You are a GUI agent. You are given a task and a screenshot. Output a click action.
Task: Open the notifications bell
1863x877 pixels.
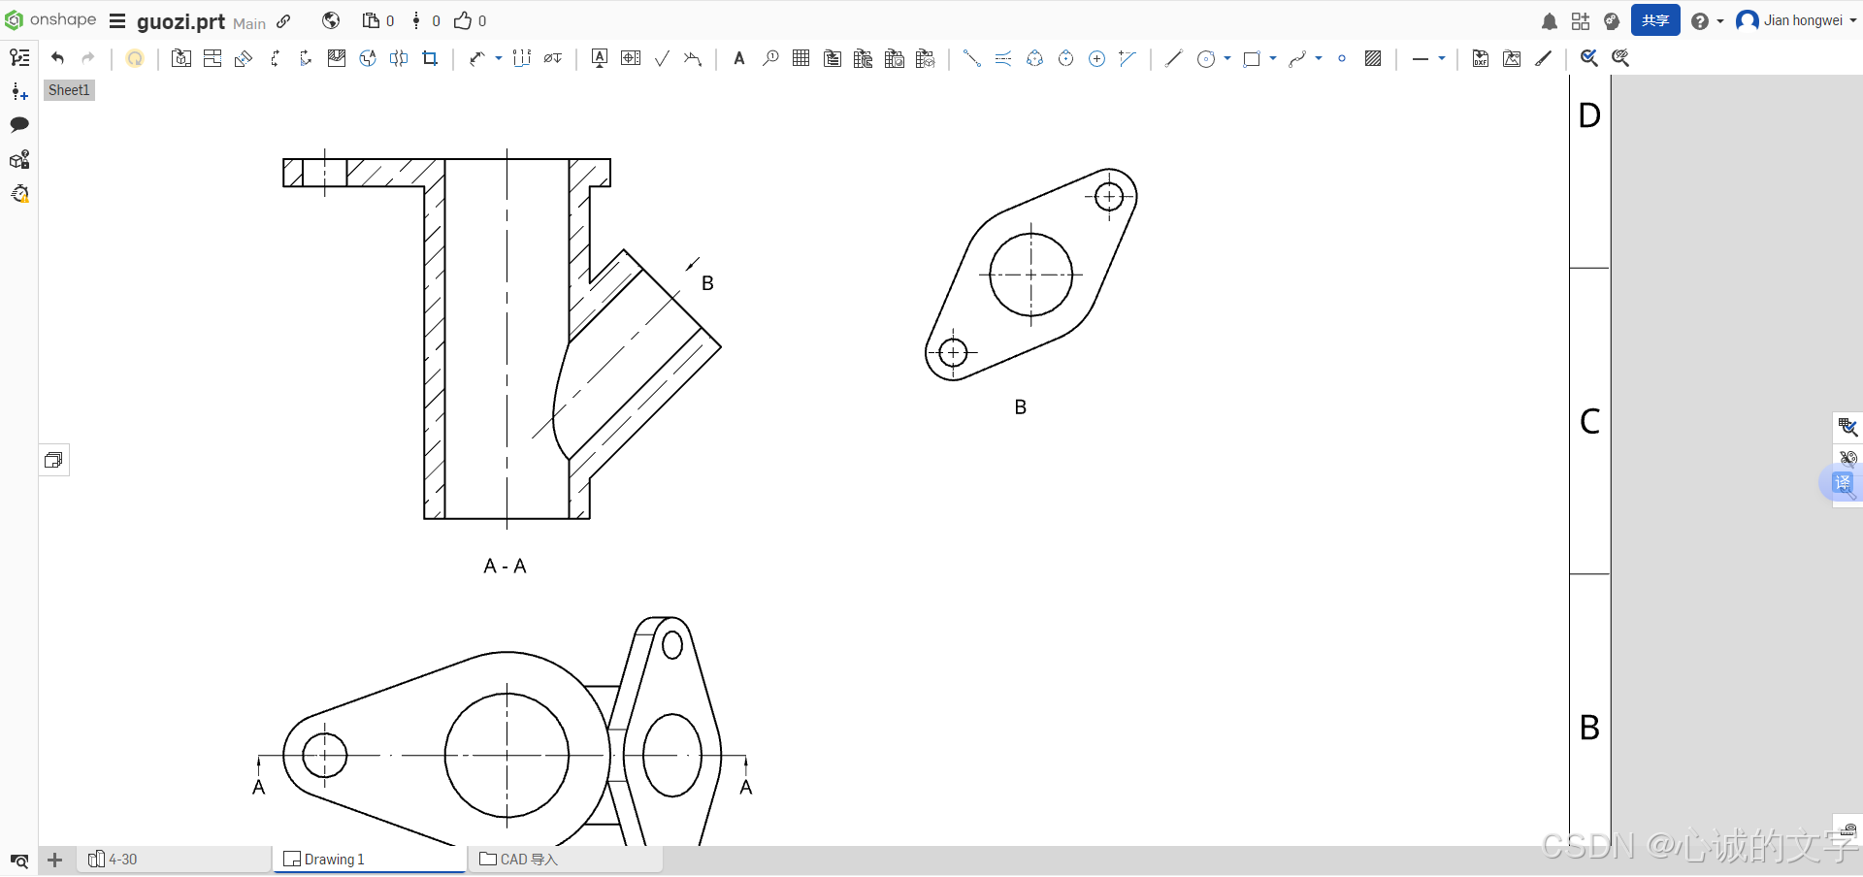pyautogui.click(x=1550, y=21)
